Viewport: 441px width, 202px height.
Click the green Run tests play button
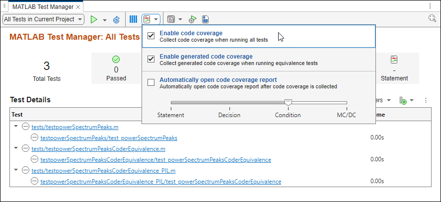click(94, 19)
